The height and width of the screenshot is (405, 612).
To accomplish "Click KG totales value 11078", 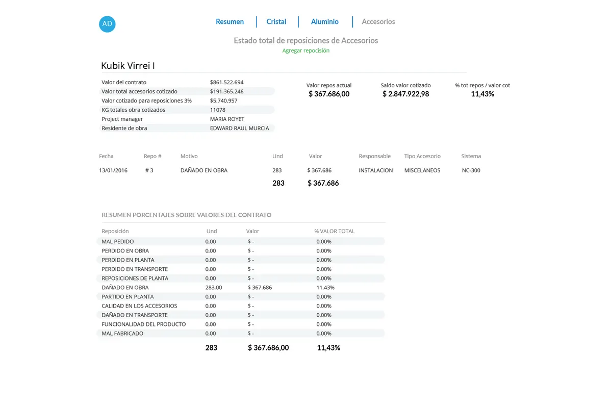I will click(218, 110).
